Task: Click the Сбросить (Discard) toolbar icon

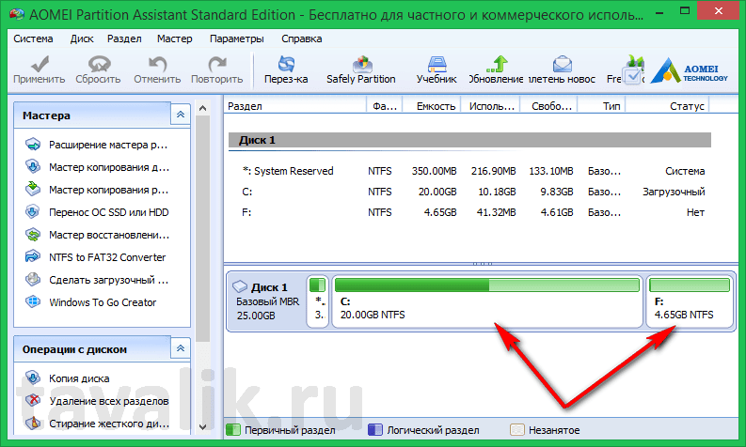Action: (x=99, y=64)
